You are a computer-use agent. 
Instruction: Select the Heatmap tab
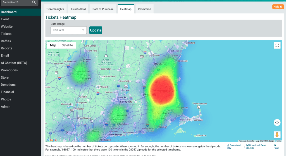[x=126, y=9]
